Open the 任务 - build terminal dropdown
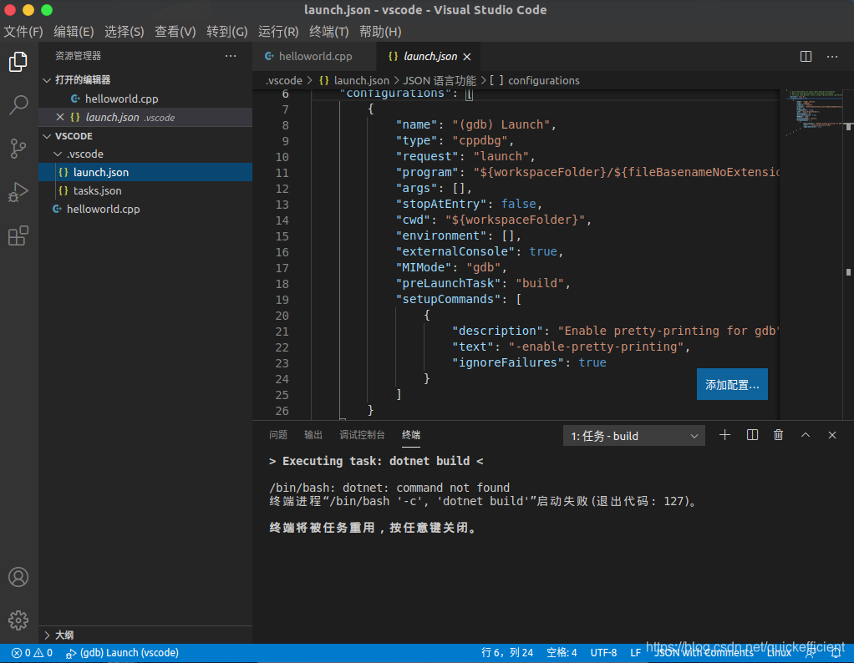 [x=634, y=436]
